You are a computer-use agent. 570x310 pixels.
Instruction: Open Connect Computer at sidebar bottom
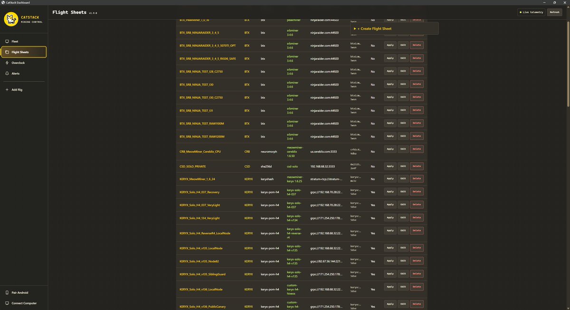tap(24, 303)
